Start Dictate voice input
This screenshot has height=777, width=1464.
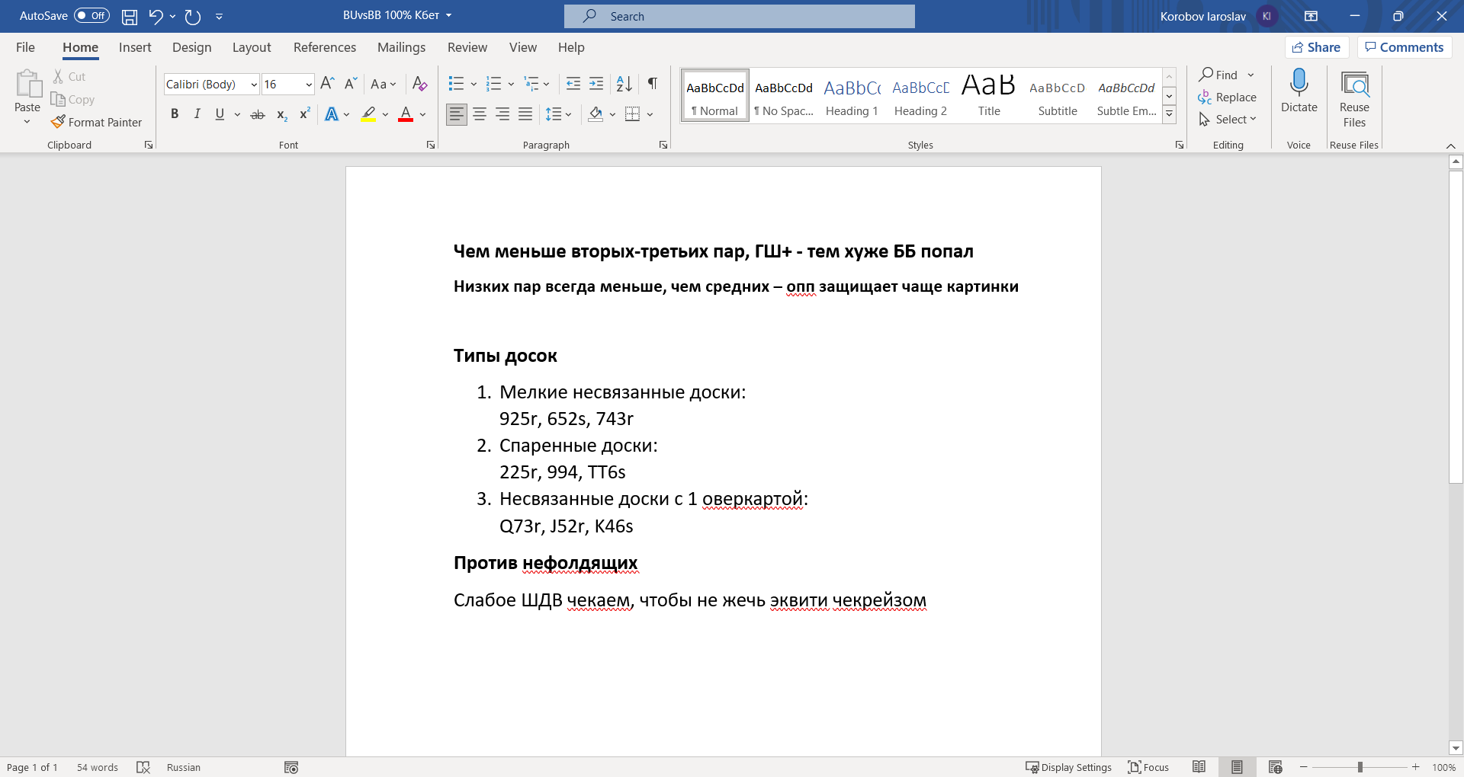pos(1299,92)
